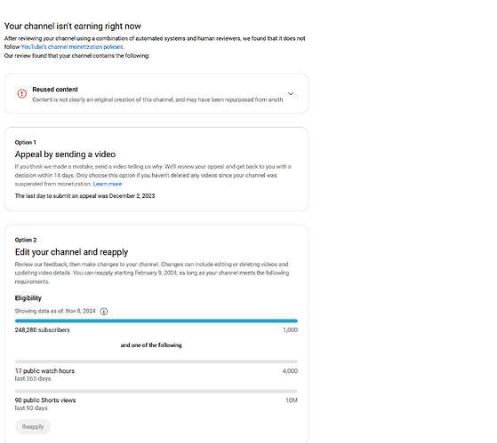This screenshot has width=497, height=443.
Task: Click the Reapply button
Action: point(33,426)
